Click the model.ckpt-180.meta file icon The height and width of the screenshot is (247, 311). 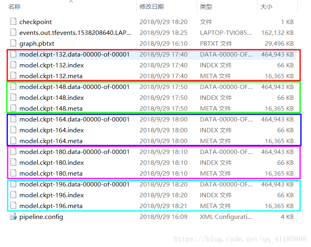click(13, 173)
